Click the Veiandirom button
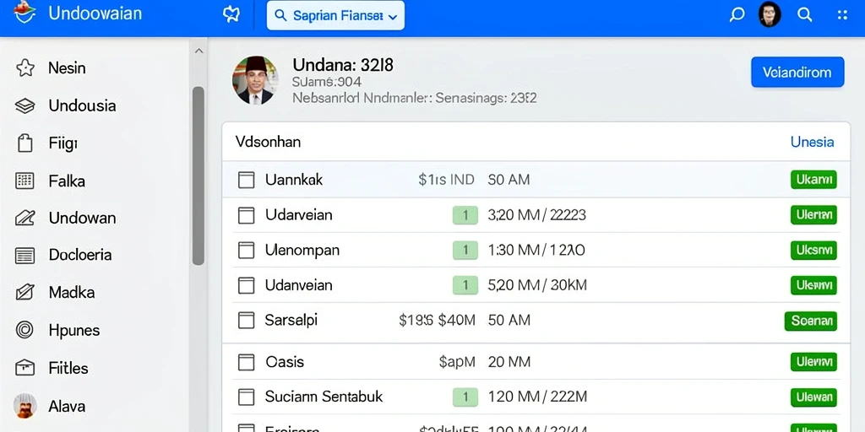The width and height of the screenshot is (865, 432). (797, 73)
